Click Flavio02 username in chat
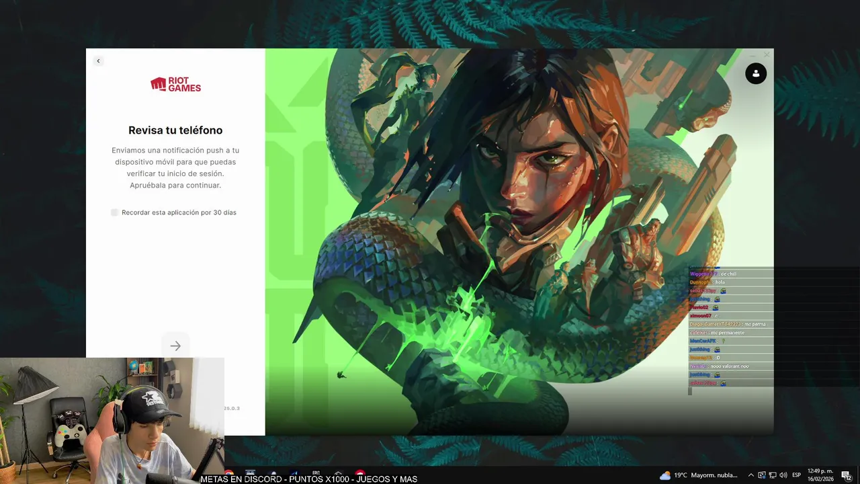 tap(699, 308)
